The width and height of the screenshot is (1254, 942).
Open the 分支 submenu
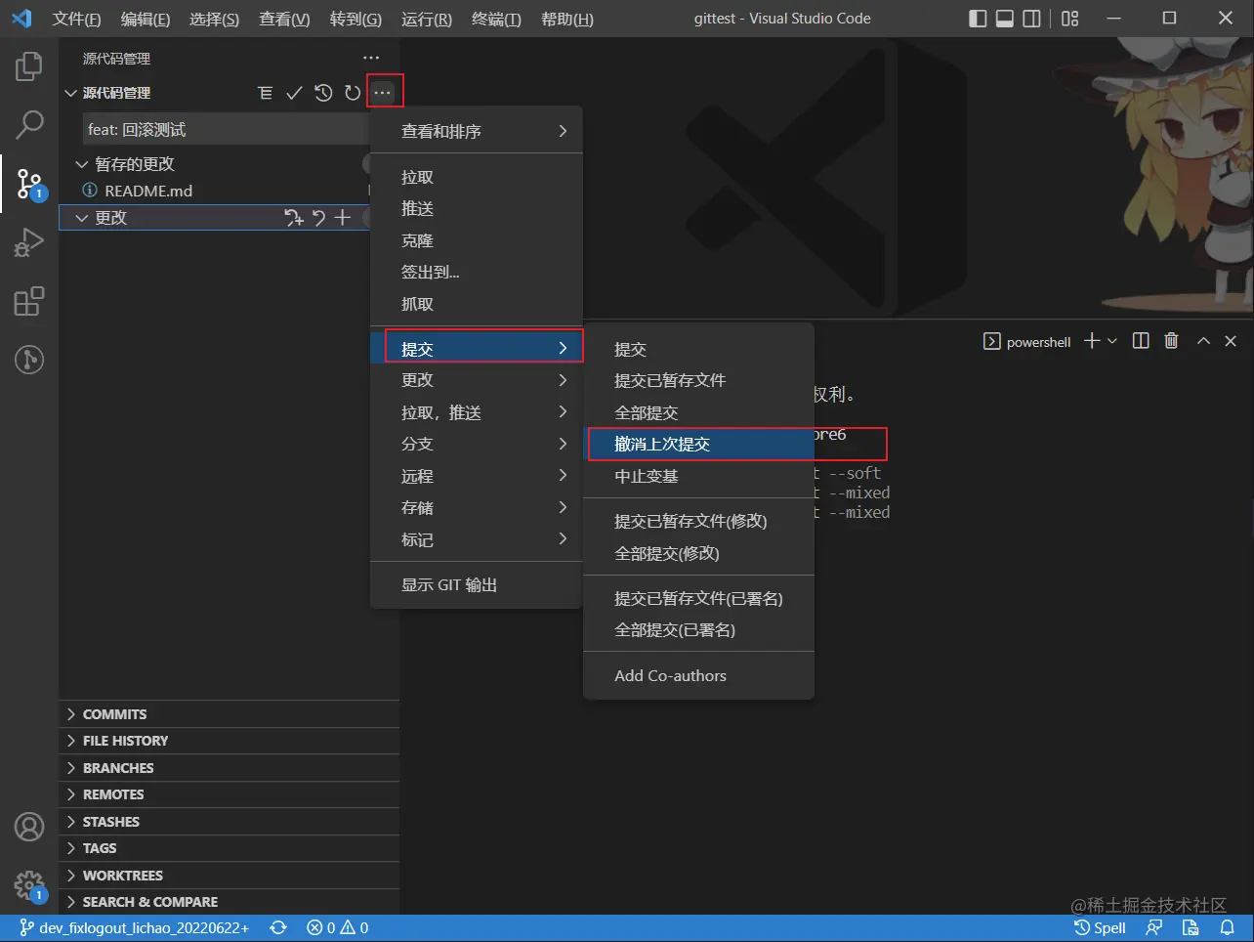pos(477,444)
